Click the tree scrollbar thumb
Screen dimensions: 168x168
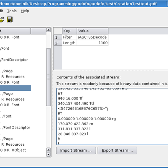pos(48,77)
